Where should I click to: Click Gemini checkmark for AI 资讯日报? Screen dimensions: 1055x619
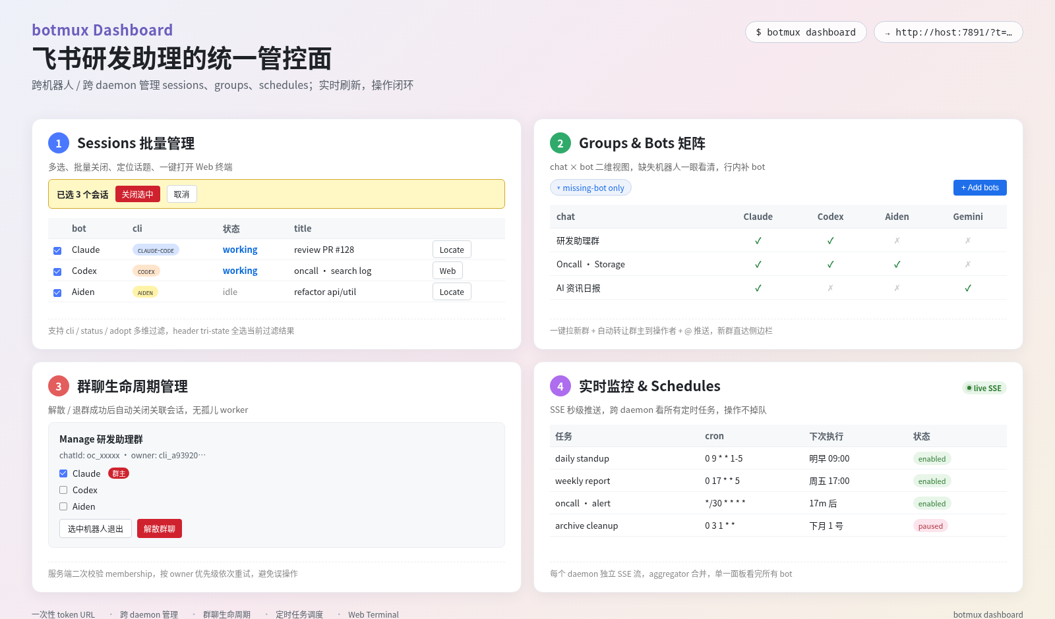[x=968, y=288]
